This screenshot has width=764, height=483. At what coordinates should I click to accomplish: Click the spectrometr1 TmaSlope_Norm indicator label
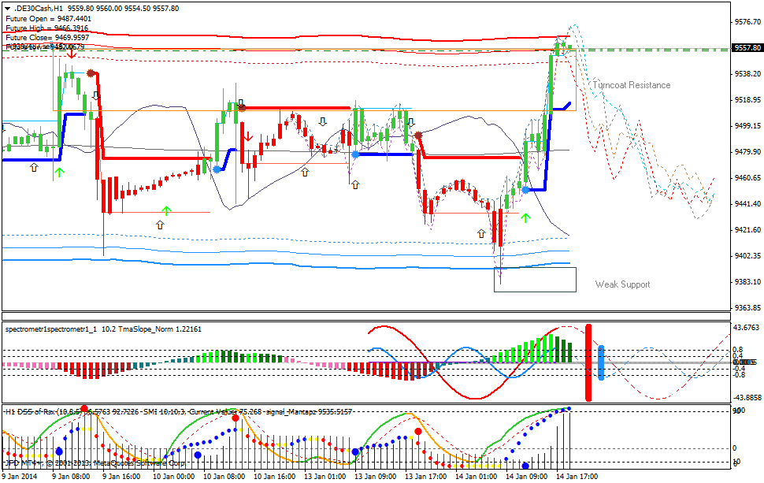102,330
